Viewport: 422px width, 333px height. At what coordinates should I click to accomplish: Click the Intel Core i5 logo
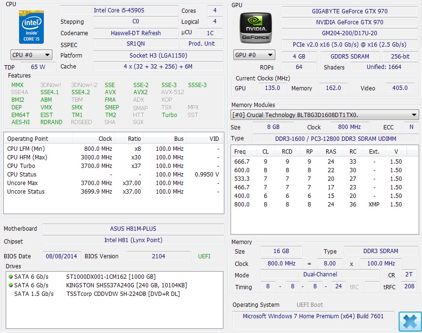(x=31, y=27)
